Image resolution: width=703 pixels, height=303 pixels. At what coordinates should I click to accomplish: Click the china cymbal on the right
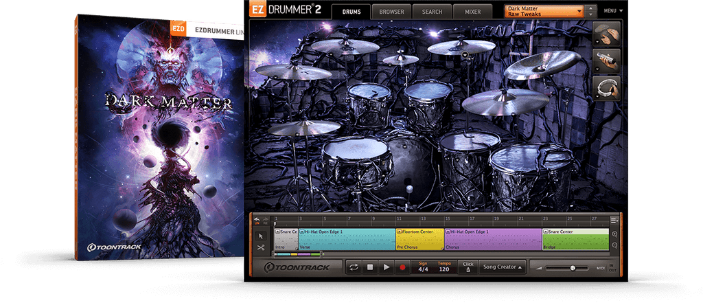[x=542, y=64]
